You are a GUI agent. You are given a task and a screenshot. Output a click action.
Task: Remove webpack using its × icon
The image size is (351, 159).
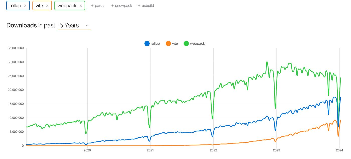click(x=80, y=6)
